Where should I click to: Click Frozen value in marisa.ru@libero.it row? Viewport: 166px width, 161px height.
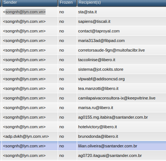[x=62, y=108]
